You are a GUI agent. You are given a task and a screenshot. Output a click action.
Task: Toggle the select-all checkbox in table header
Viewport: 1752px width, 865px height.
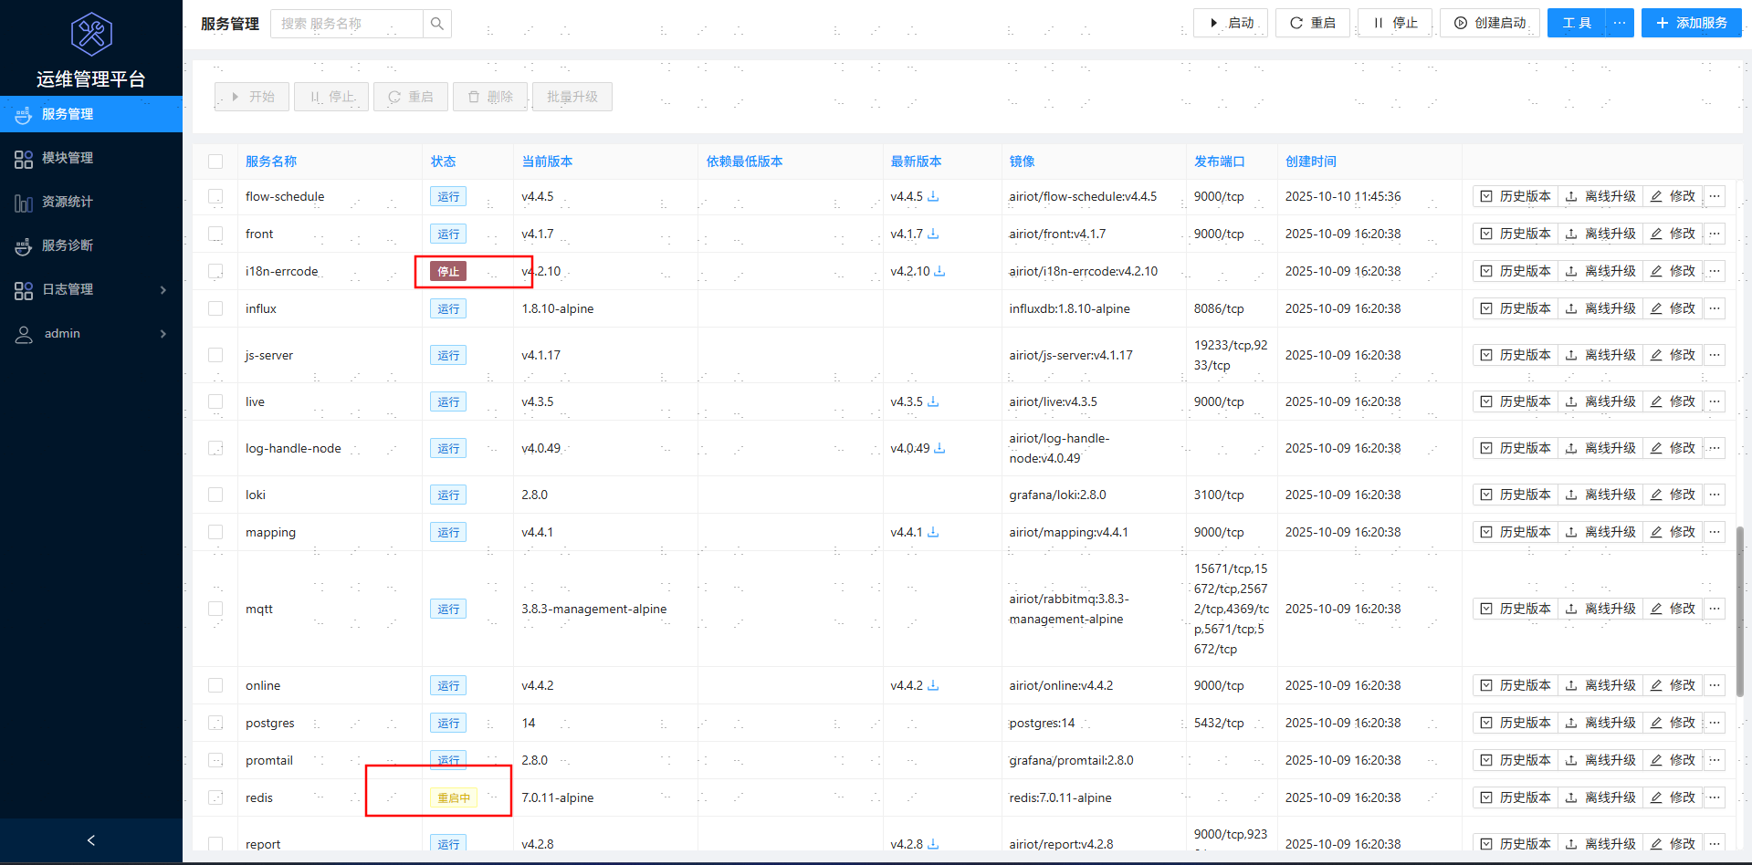coord(215,162)
